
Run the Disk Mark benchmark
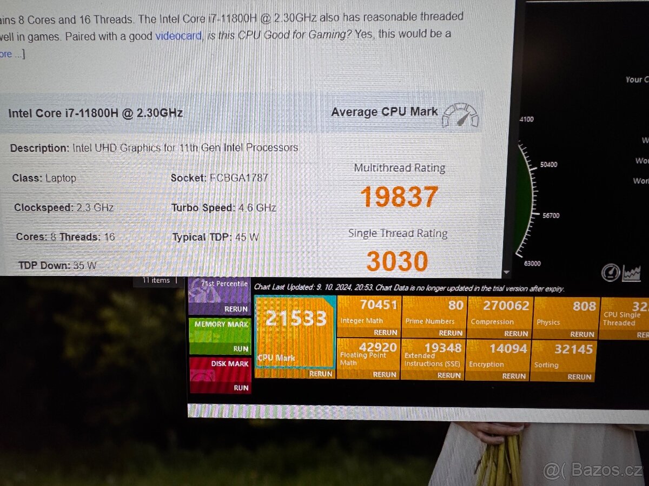tap(240, 388)
